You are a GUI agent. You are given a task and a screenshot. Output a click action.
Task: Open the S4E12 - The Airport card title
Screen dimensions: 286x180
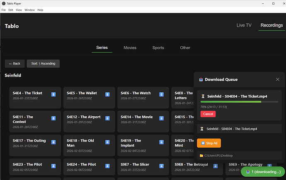(x=84, y=117)
